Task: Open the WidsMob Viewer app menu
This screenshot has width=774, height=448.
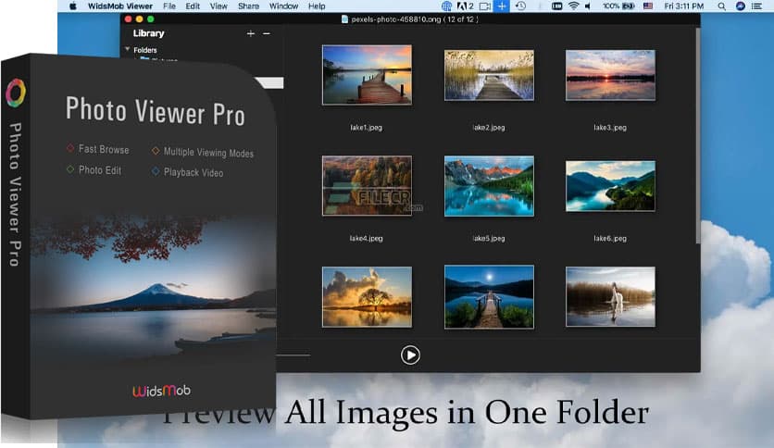Action: click(x=120, y=6)
